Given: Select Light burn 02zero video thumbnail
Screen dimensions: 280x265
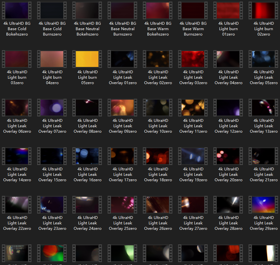Looking at the screenshot, I should tap(263, 10).
